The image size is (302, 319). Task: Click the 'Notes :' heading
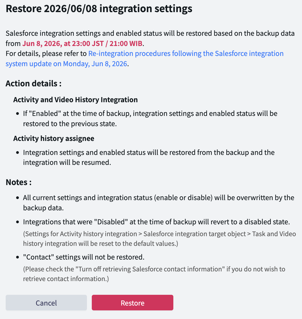coord(19,182)
